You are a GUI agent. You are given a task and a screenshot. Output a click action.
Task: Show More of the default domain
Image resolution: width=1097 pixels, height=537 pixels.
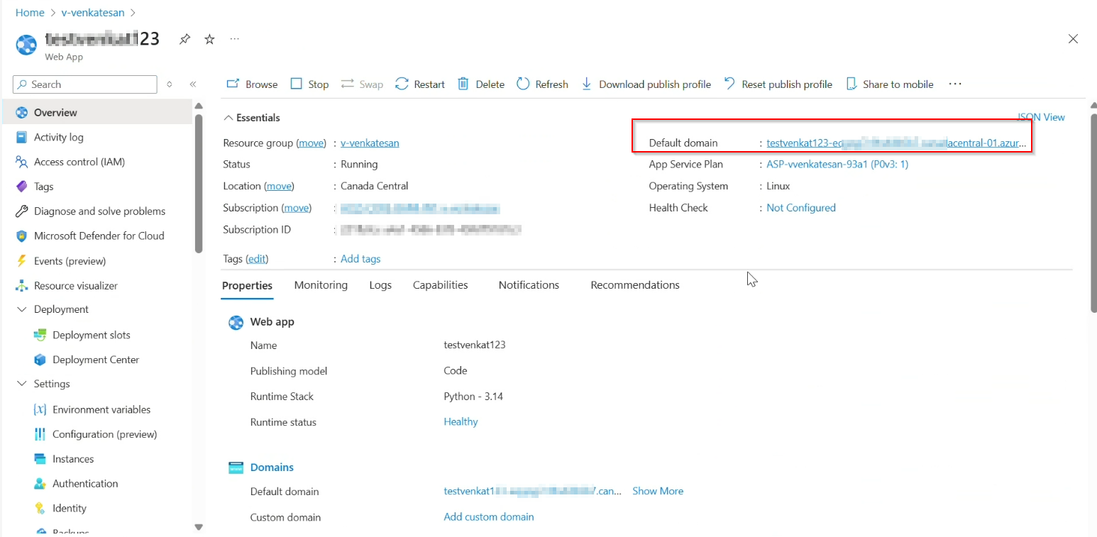coord(658,491)
